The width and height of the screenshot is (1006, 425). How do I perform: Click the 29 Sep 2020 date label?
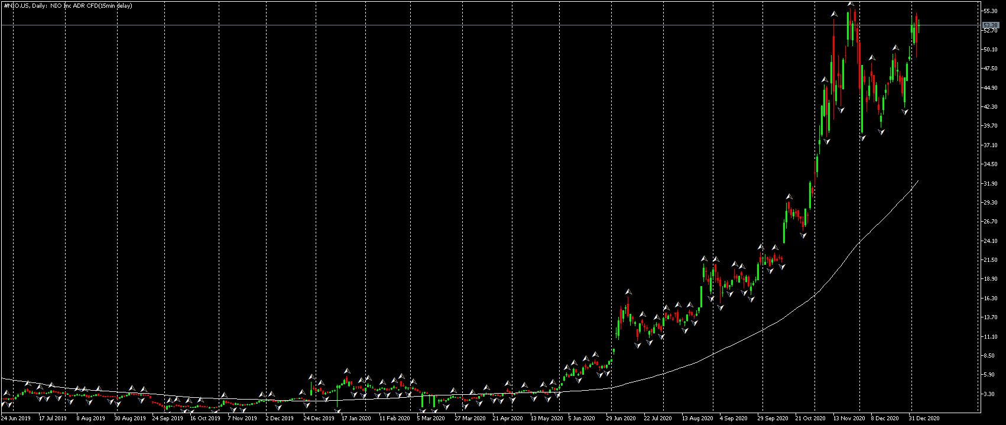coord(773,418)
